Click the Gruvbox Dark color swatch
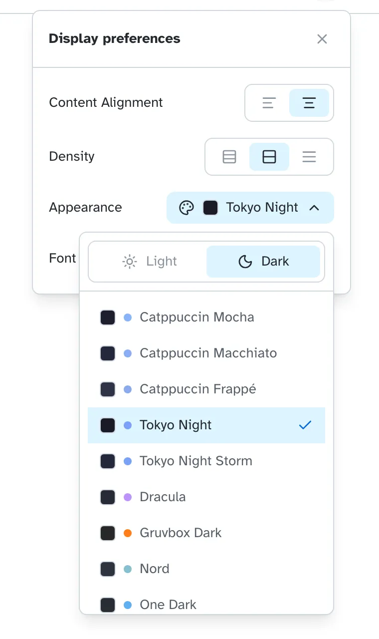This screenshot has height=639, width=379. click(x=108, y=533)
